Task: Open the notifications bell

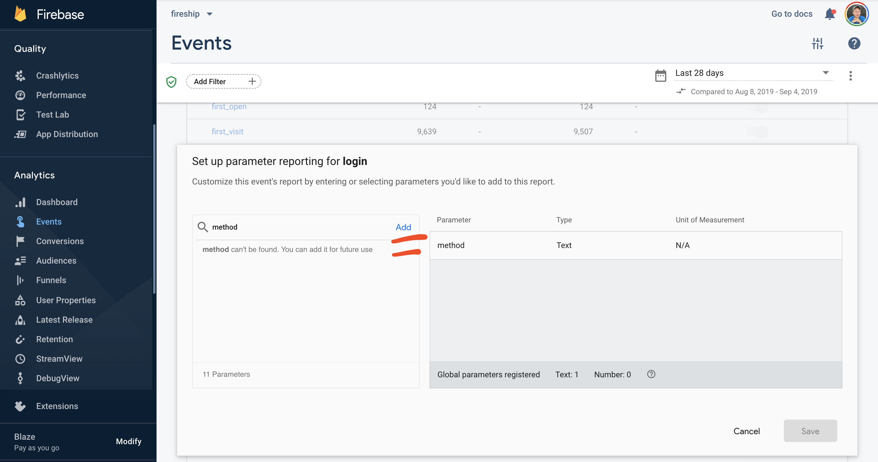Action: coord(829,14)
